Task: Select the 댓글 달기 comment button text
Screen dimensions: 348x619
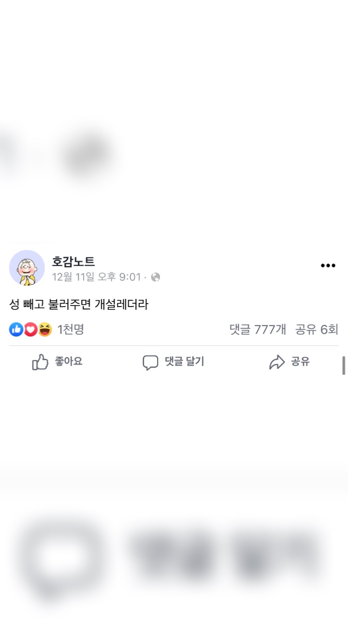Action: click(185, 362)
